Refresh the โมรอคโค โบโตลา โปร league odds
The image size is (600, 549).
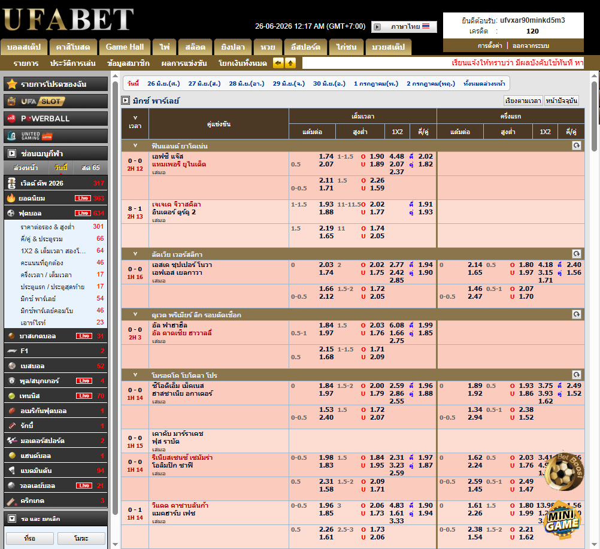coord(576,375)
